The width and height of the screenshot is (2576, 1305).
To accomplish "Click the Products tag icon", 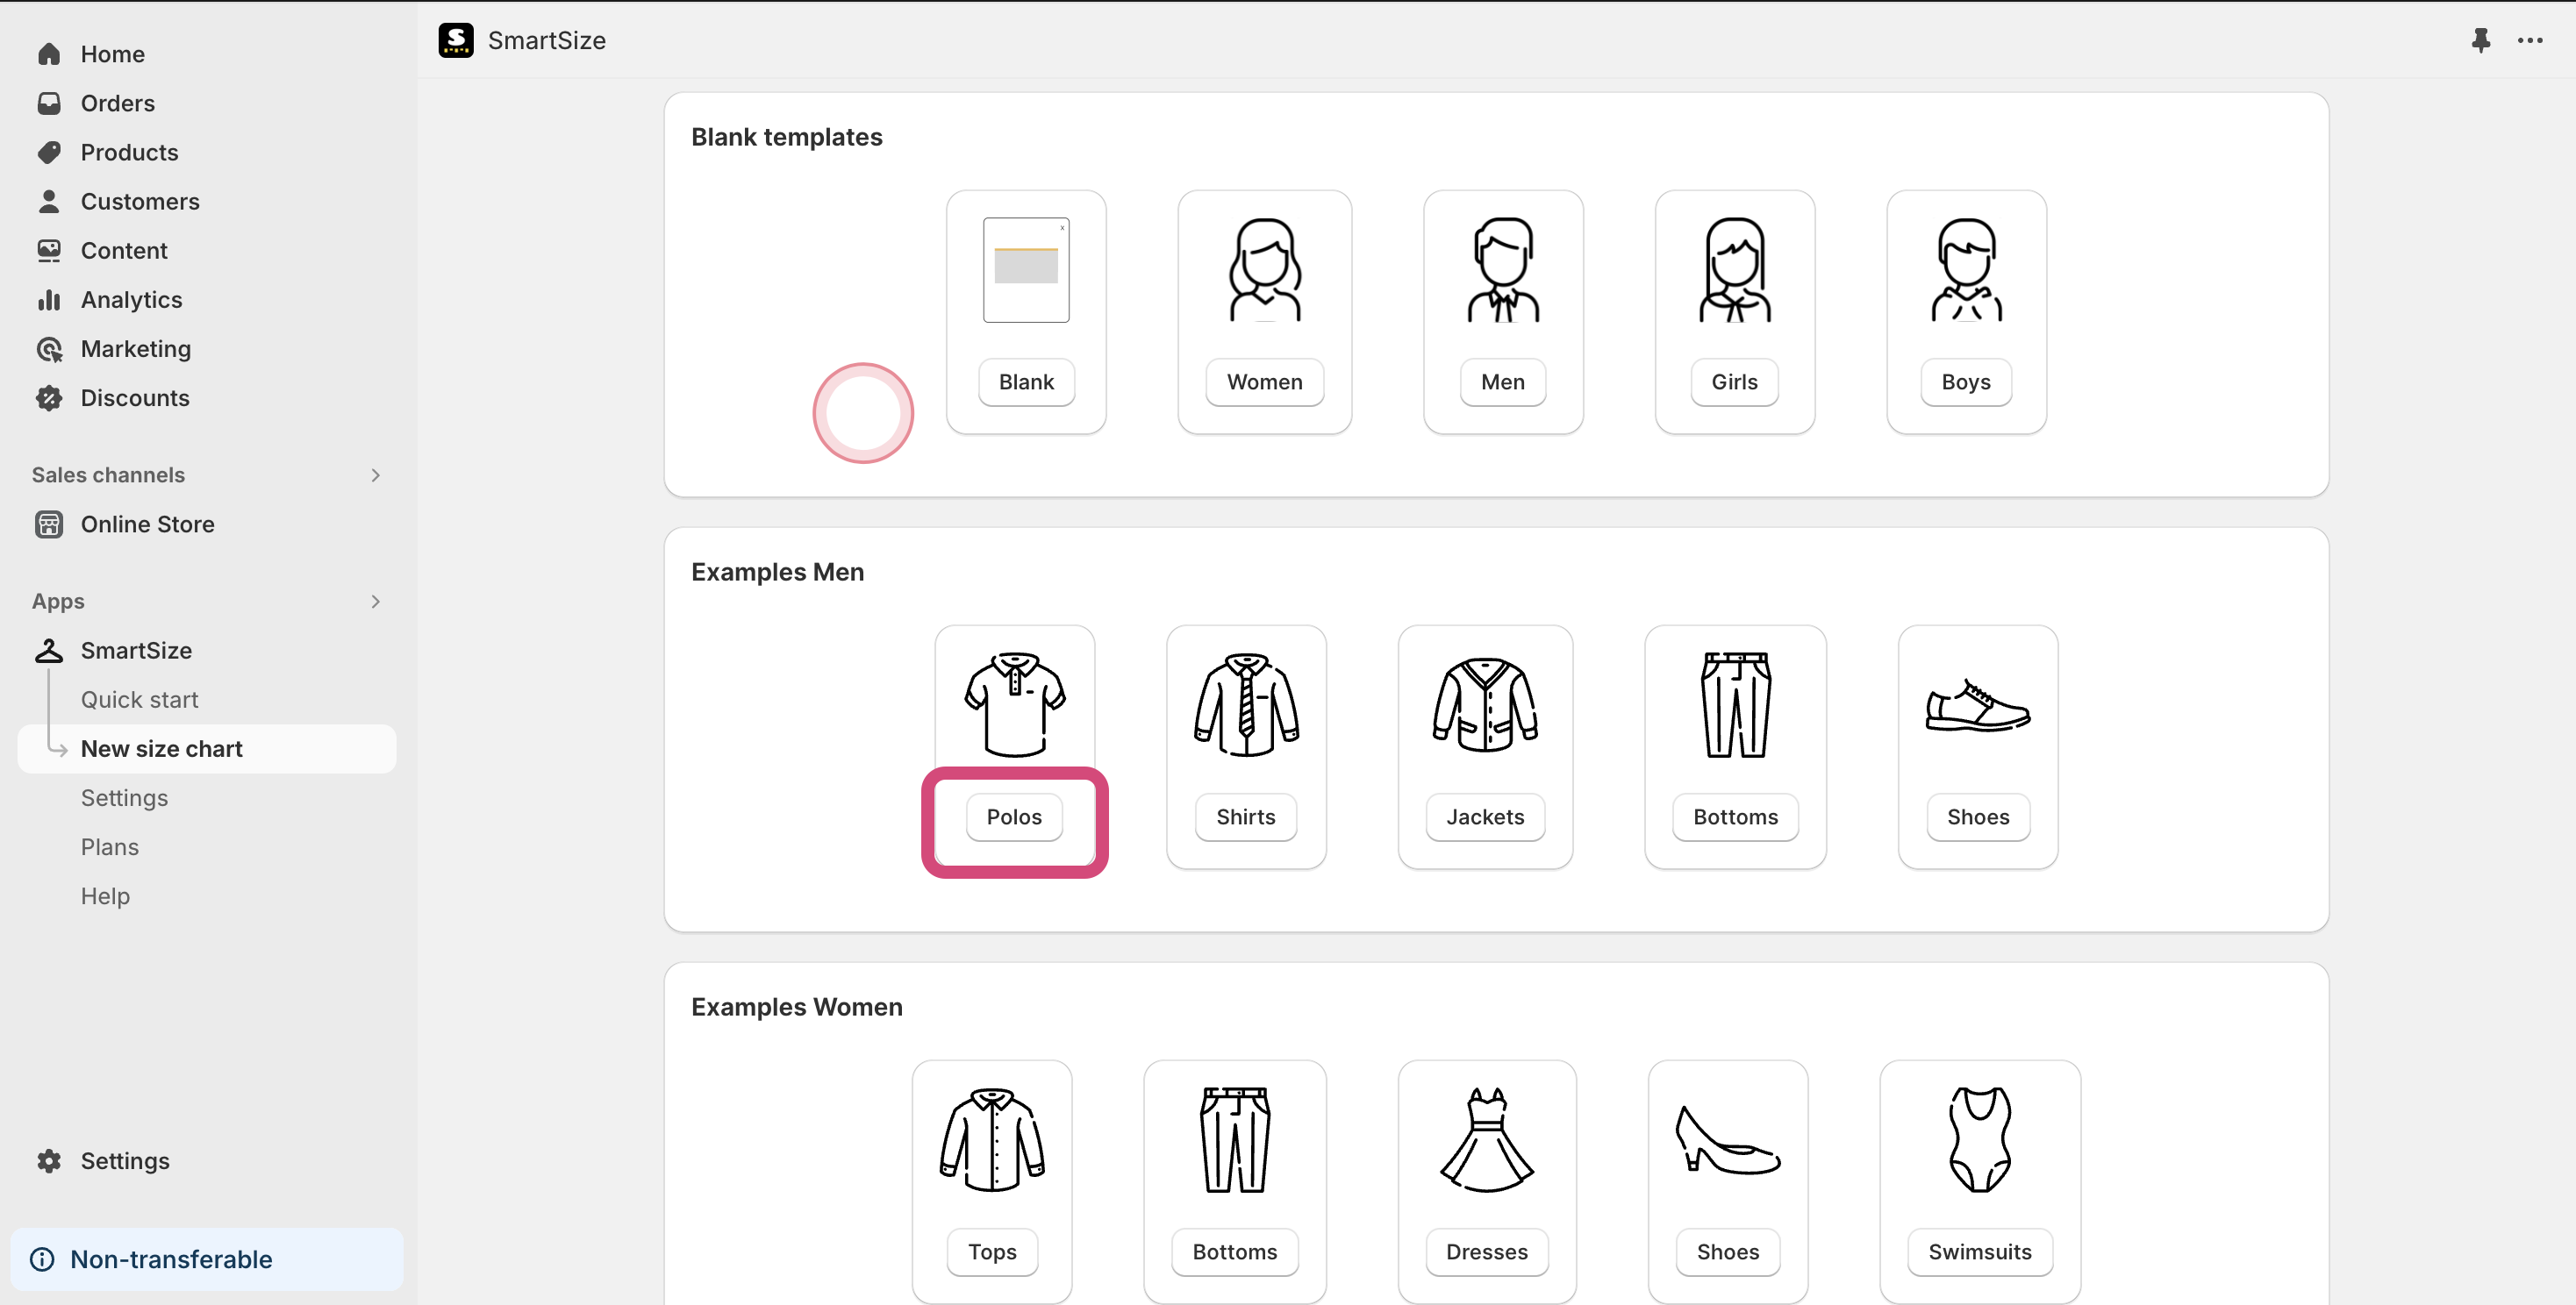I will (x=49, y=152).
